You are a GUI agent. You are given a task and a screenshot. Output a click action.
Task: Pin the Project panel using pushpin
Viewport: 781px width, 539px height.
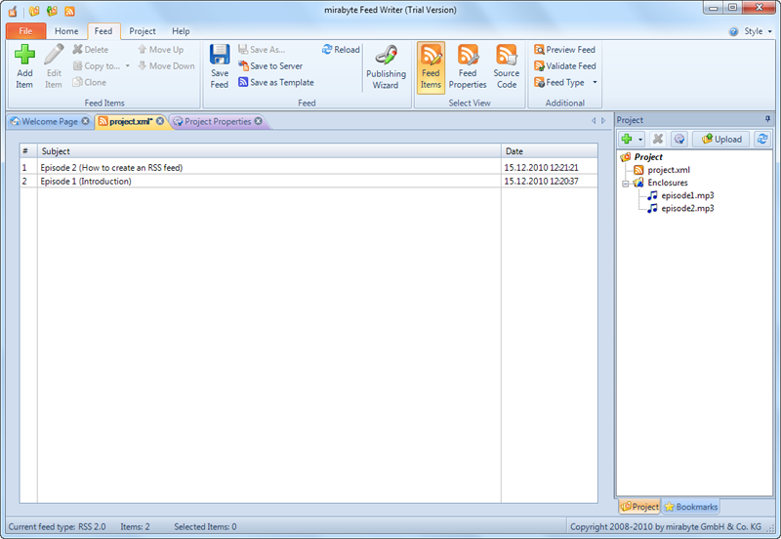pos(766,120)
